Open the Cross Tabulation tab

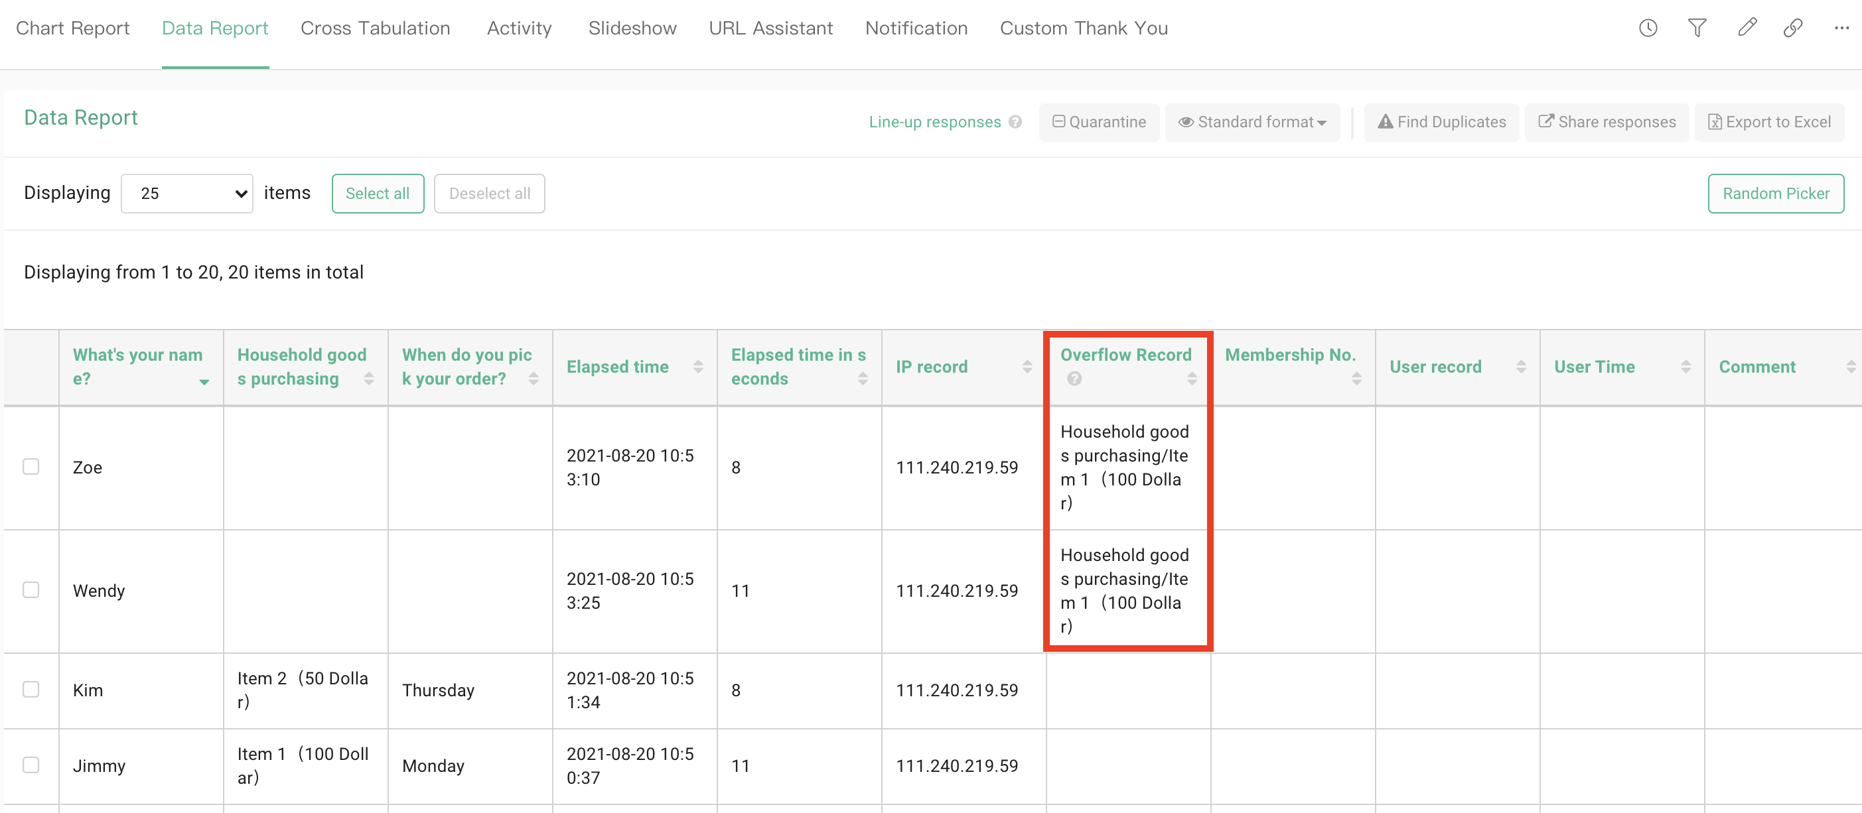point(375,27)
